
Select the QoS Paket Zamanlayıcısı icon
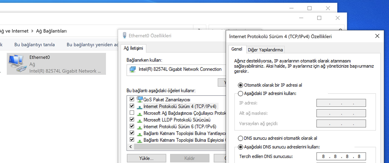point(140,99)
